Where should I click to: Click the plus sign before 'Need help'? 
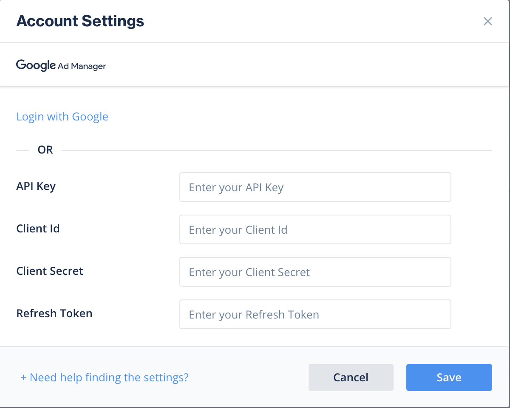click(x=23, y=377)
